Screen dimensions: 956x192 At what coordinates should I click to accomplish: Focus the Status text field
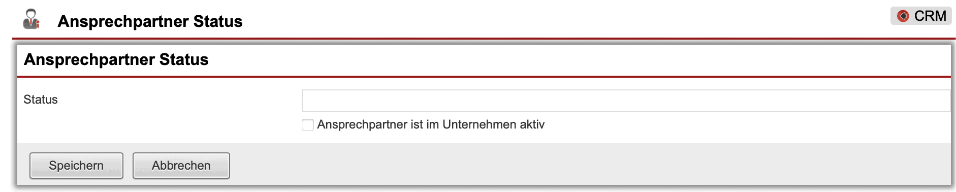626,101
